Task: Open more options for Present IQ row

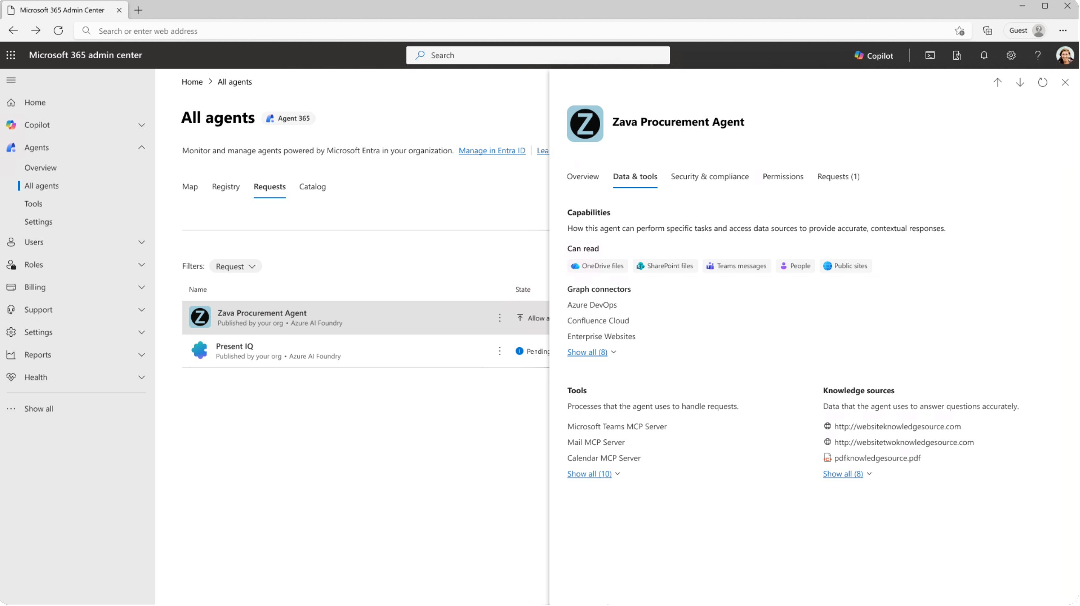Action: tap(500, 351)
